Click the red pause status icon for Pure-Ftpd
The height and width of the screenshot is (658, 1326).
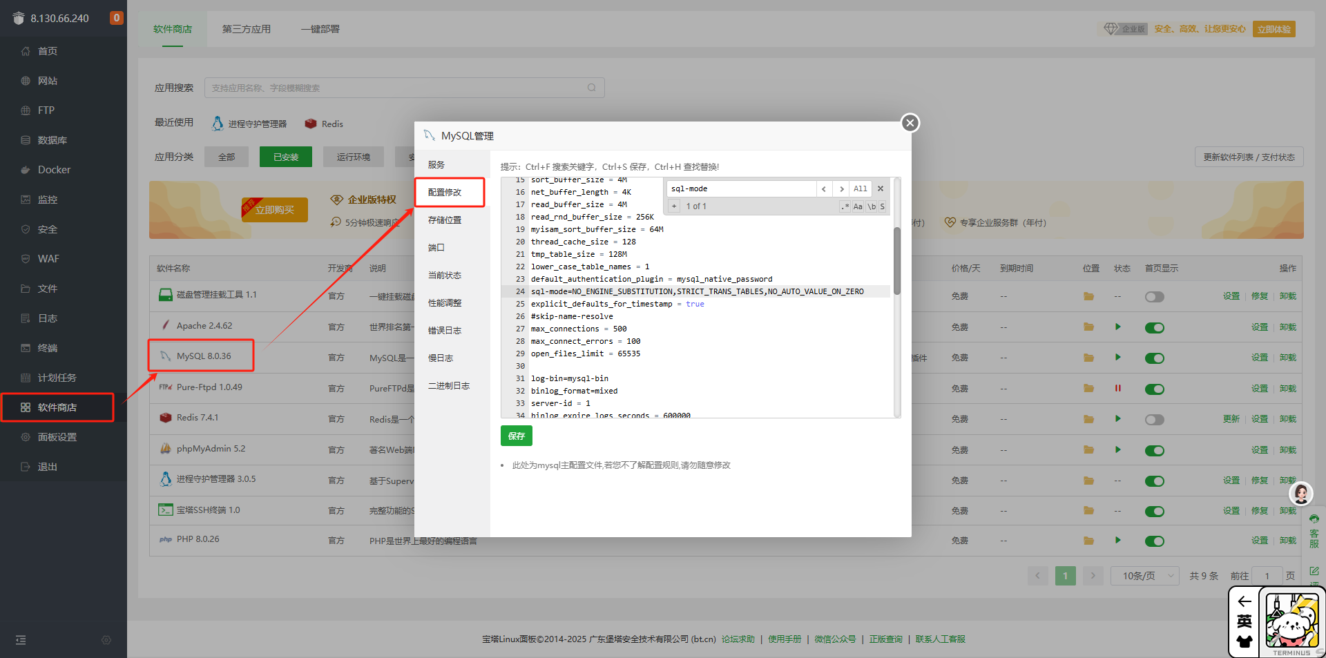(x=1117, y=388)
